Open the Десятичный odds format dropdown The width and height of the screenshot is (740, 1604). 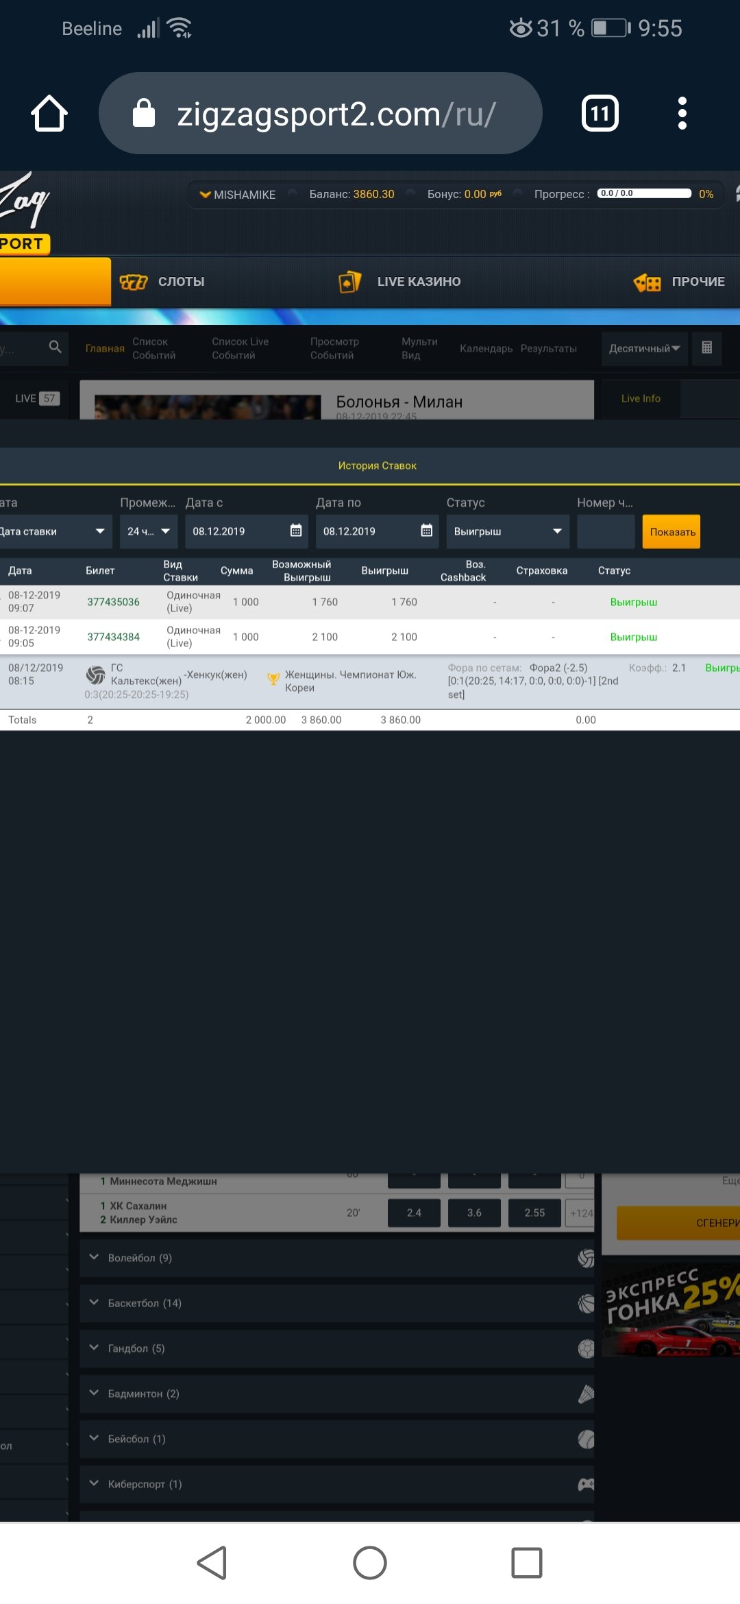tap(644, 348)
